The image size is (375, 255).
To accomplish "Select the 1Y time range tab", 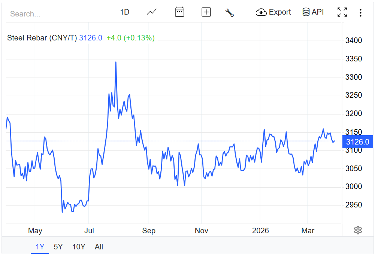I will (40, 247).
